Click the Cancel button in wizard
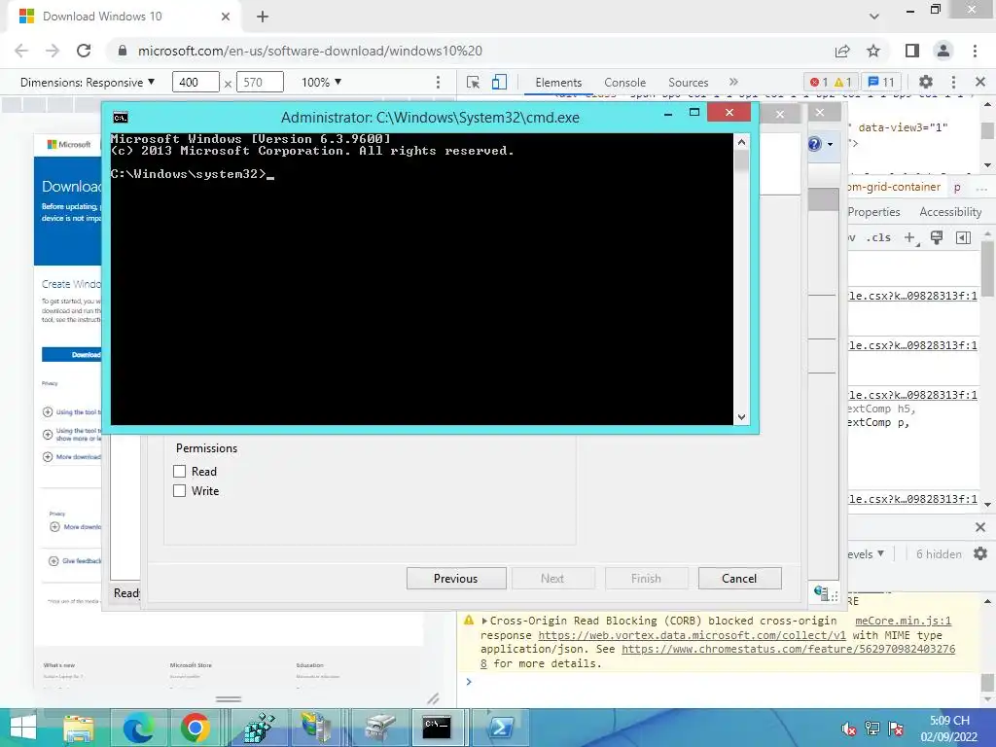The width and height of the screenshot is (996, 747). (739, 579)
